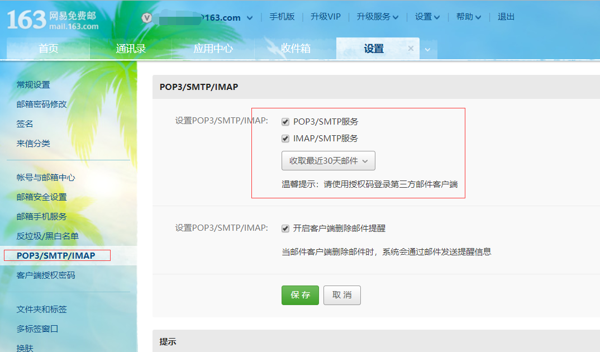Viewport: 600px width, 352px height.
Task: Click 退出 to log out
Action: pos(506,17)
